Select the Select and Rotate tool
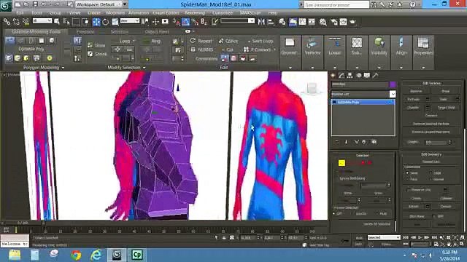 pyautogui.click(x=105, y=22)
